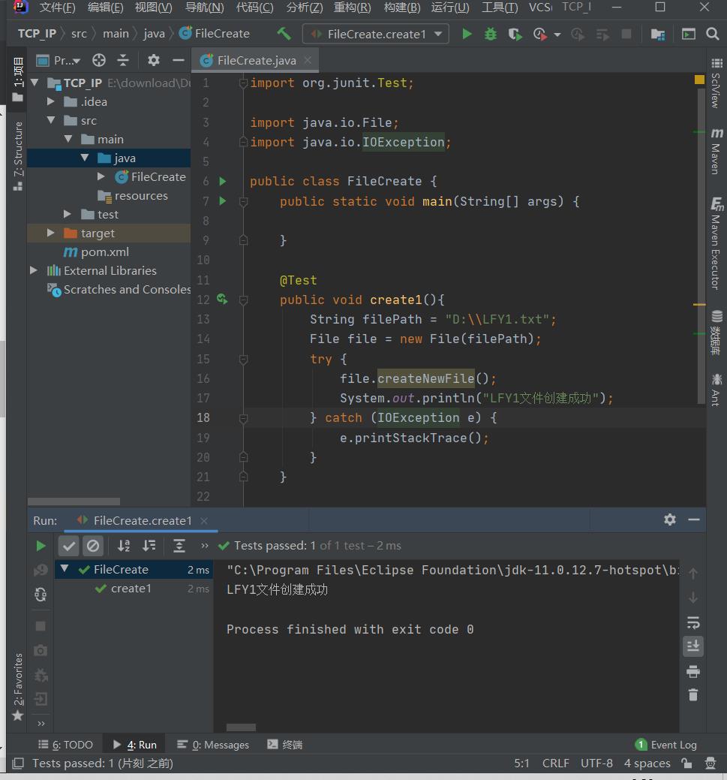Screen dimensions: 727x780
Task: Open Run panel settings gear
Action: point(669,519)
